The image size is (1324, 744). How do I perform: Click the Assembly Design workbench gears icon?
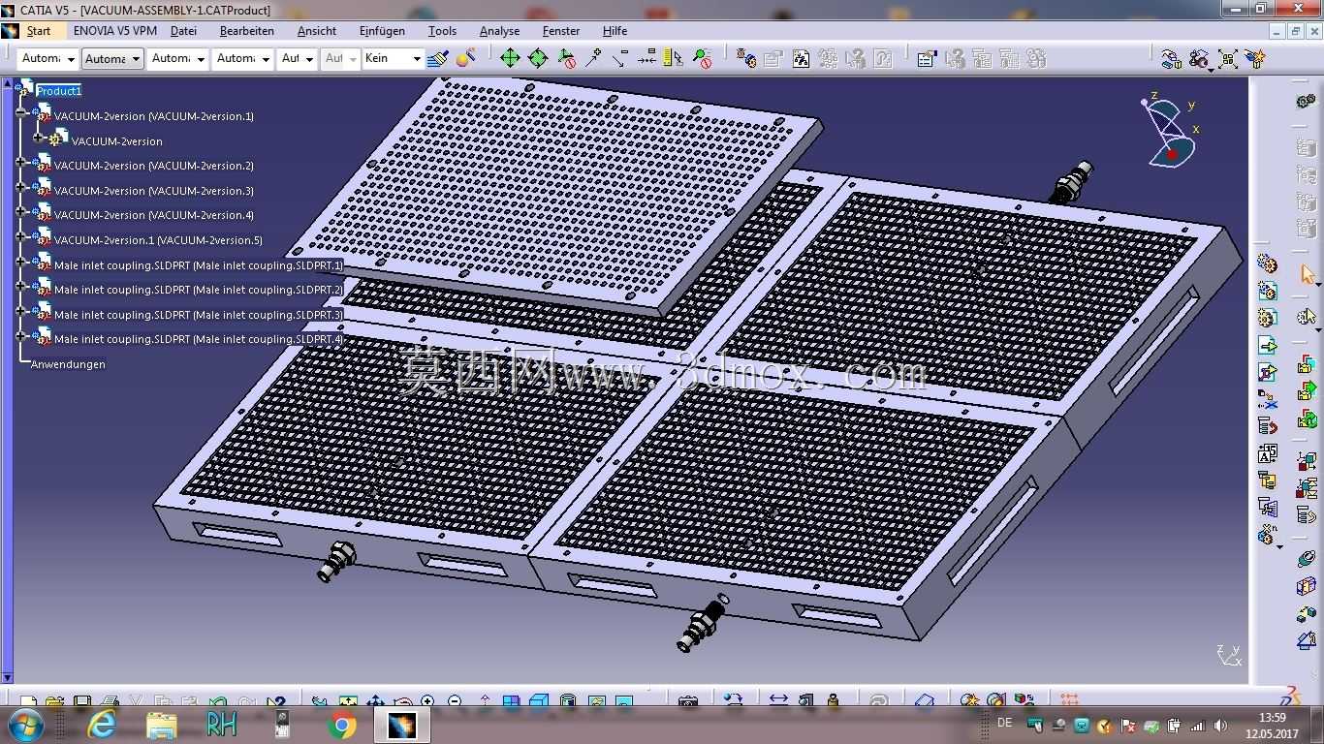pos(1307,101)
